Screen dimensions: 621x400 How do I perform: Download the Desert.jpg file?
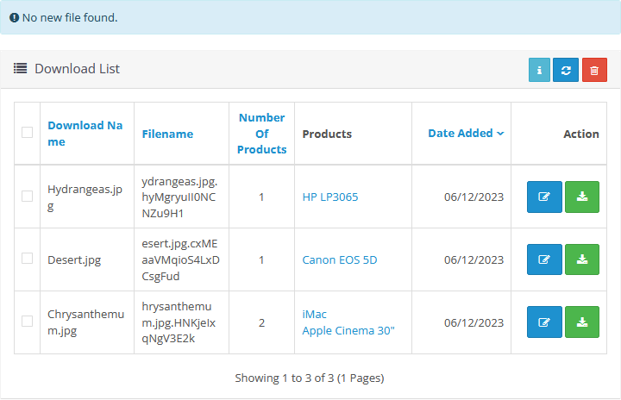coord(581,259)
